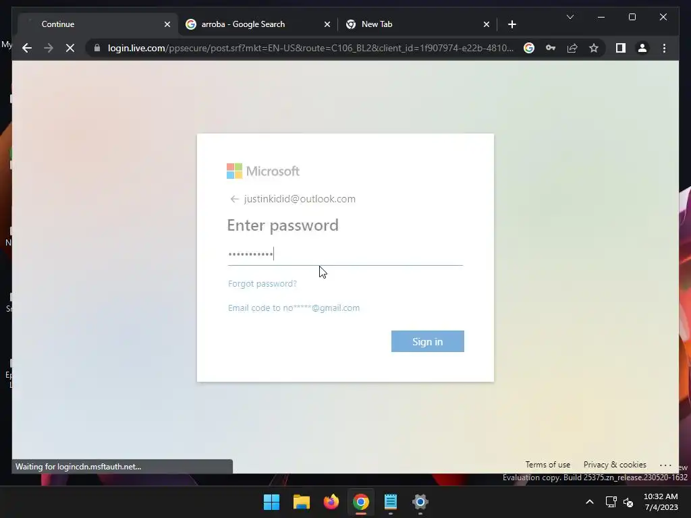
Task: Share this page icon
Action: 572,48
